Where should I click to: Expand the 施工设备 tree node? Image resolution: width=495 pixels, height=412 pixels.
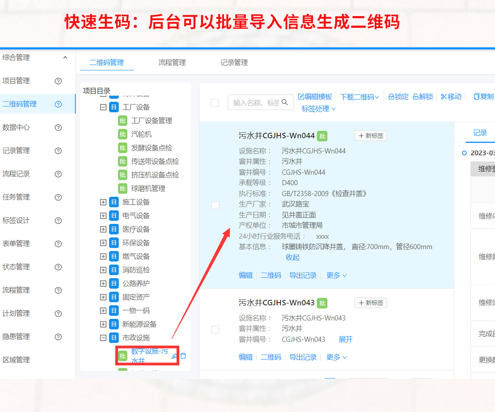tap(103, 202)
